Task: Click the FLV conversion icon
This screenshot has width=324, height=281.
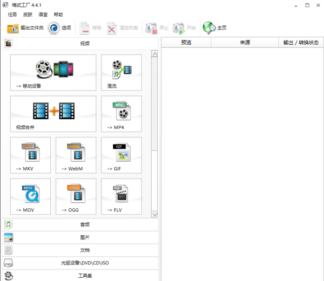Action: tap(121, 196)
